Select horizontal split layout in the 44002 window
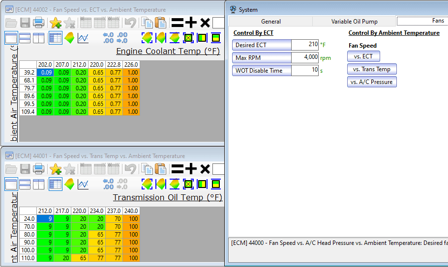 [x=25, y=38]
